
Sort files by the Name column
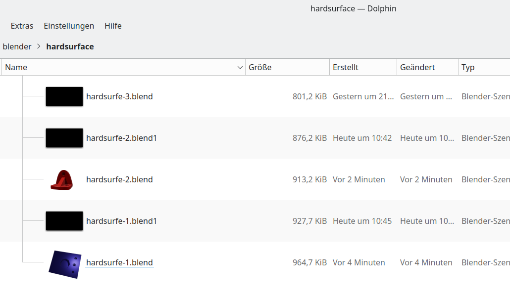coord(16,67)
